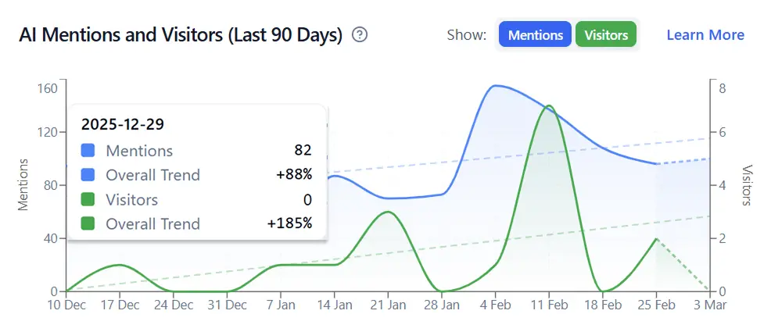Click the blue Mentions swatch in tooltip
Viewport: 771px width, 332px height.
pos(88,151)
